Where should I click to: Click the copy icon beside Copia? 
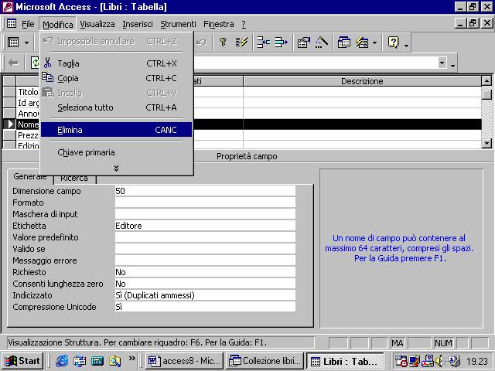tap(48, 77)
